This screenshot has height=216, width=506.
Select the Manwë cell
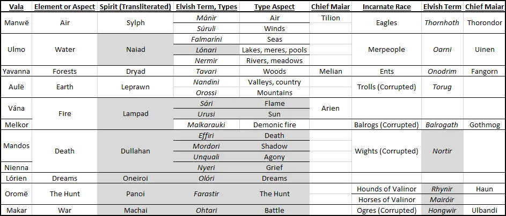pos(16,23)
